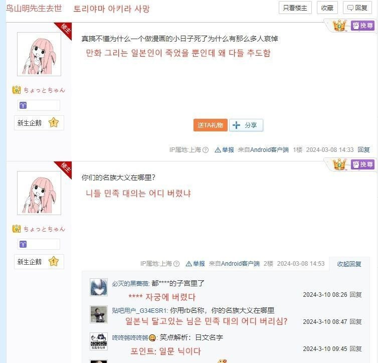Toggle 只看楼主 filter

[x=295, y=8]
